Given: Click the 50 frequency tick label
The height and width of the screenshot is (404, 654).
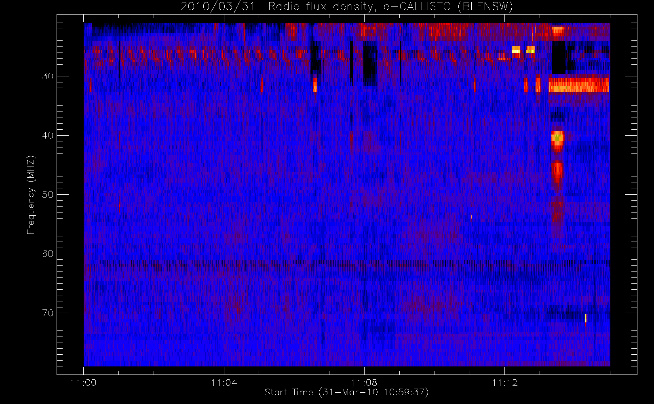Looking at the screenshot, I should click(x=48, y=195).
